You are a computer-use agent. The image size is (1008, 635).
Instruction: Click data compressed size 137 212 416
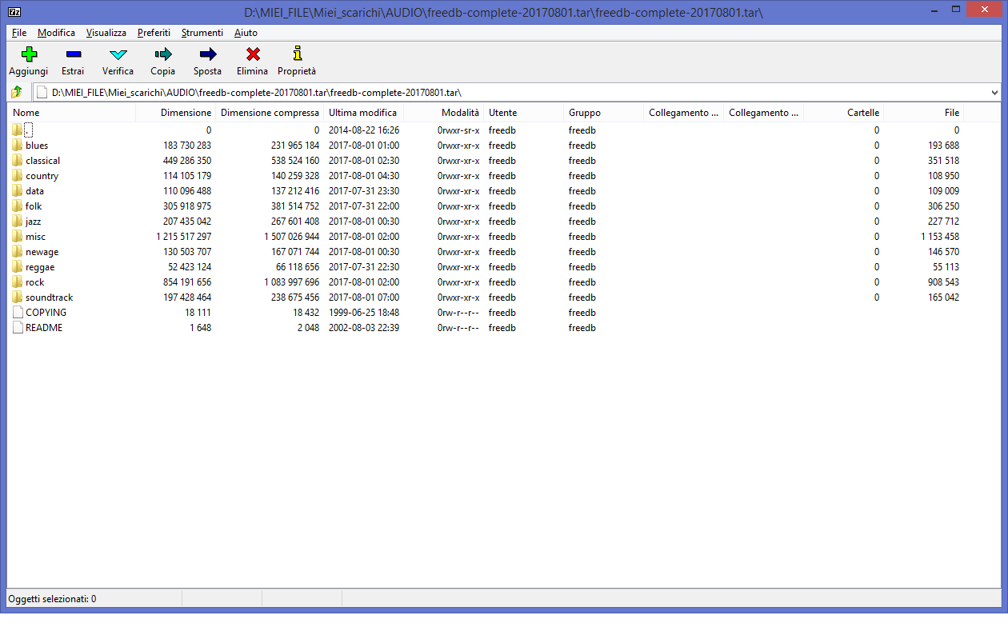click(295, 191)
